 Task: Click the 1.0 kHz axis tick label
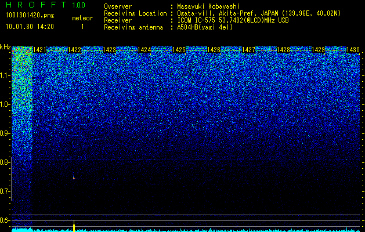tap(5, 105)
